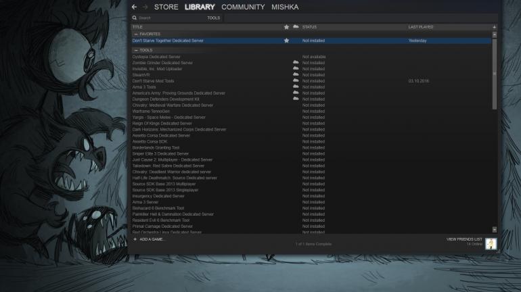This screenshot has width=521, height=292.
Task: Click the search magnifier icon
Action: pos(135,18)
